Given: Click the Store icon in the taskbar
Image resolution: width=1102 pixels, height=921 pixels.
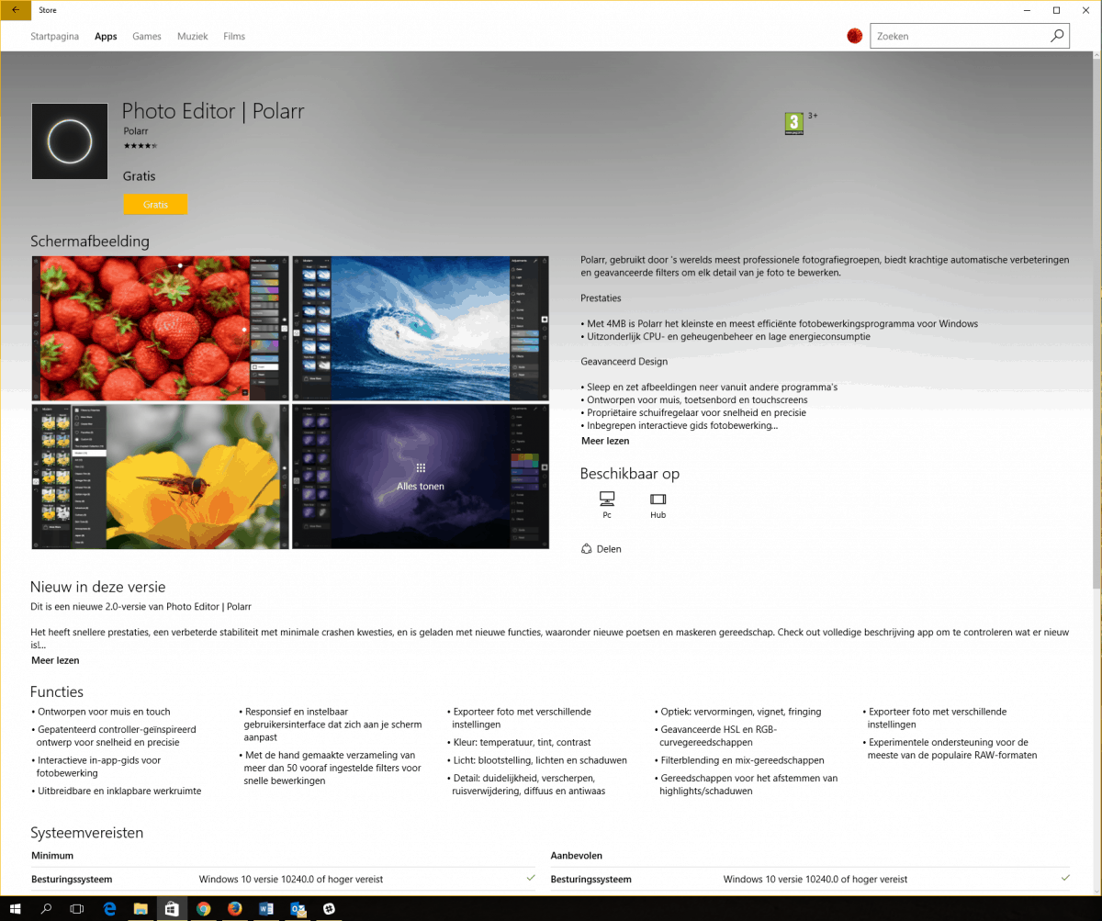Looking at the screenshot, I should [x=172, y=909].
